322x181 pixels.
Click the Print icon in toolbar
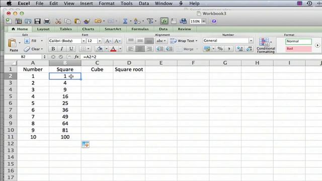47,21
